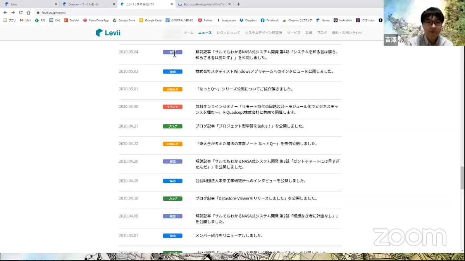The width and height of the screenshot is (465, 261).
Task: Click the ブログ tag on 2020.04.27
Action: coord(172,126)
